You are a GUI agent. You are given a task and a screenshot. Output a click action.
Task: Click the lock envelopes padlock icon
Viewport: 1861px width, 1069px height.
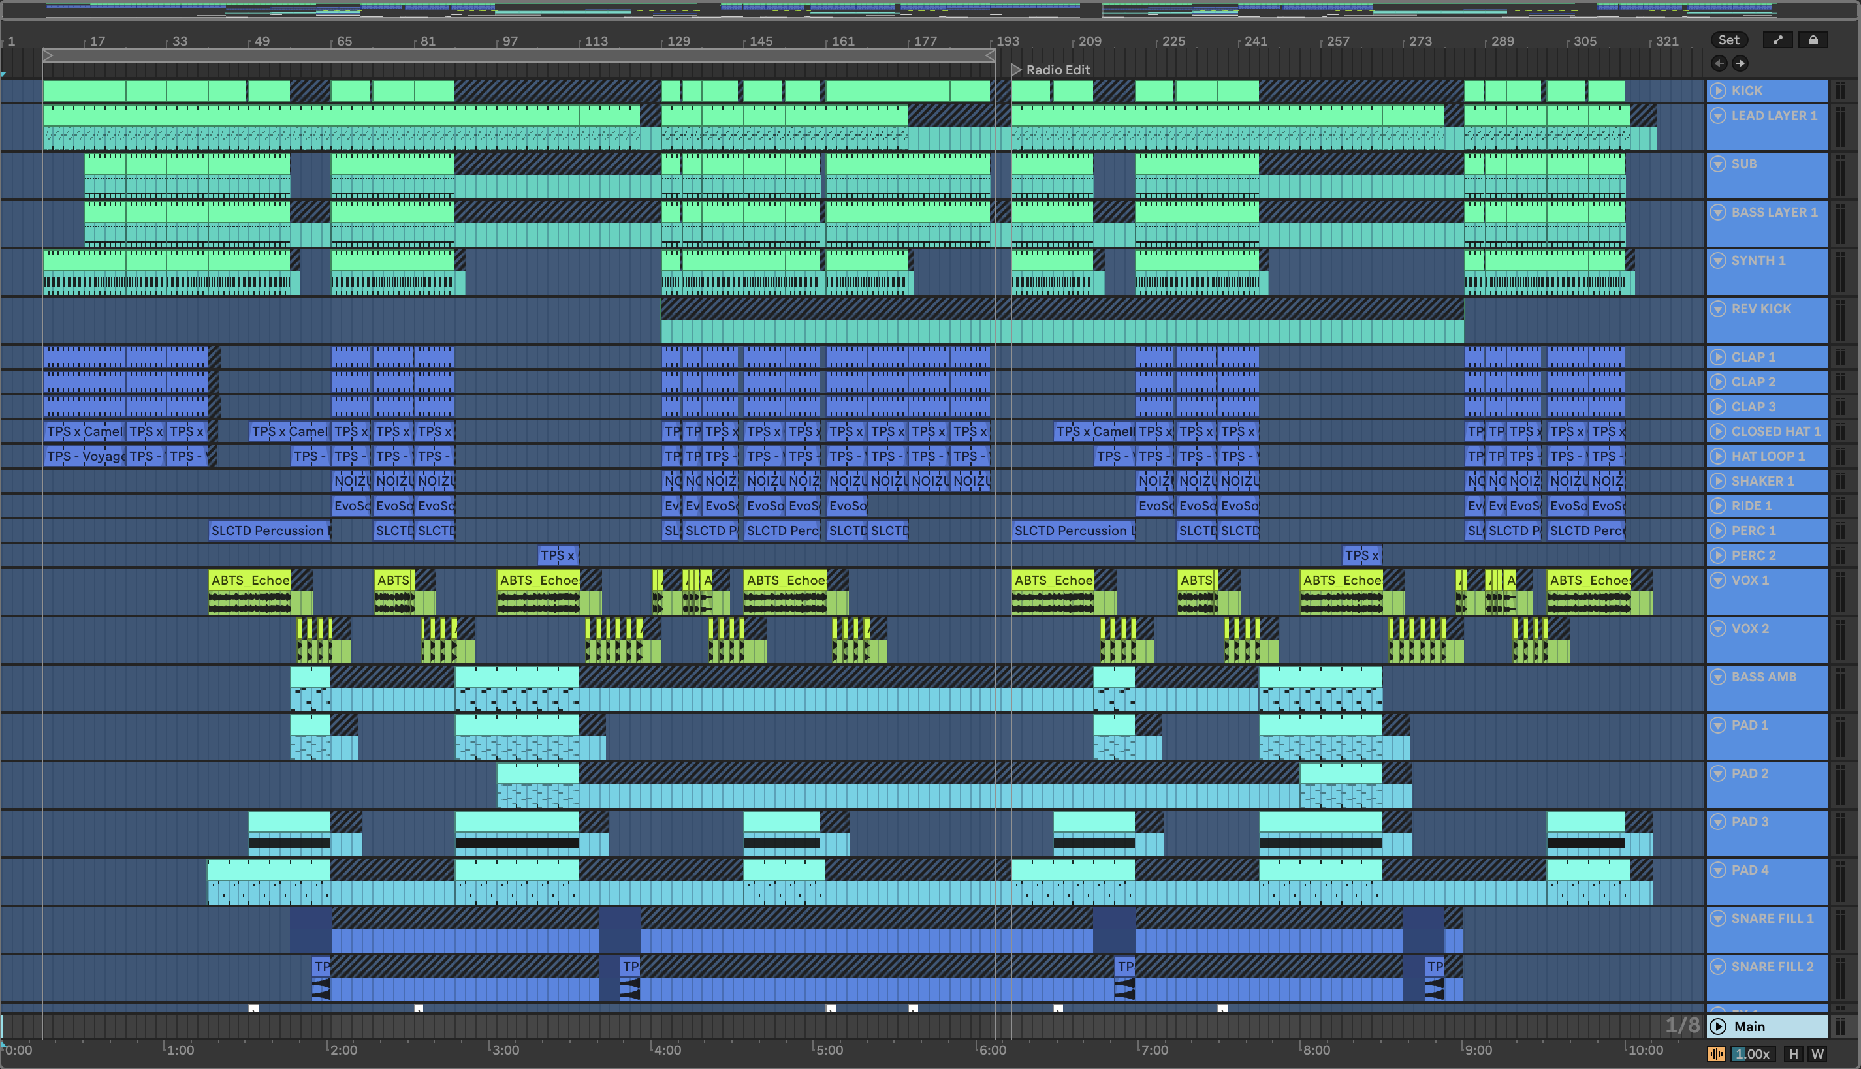pos(1813,40)
